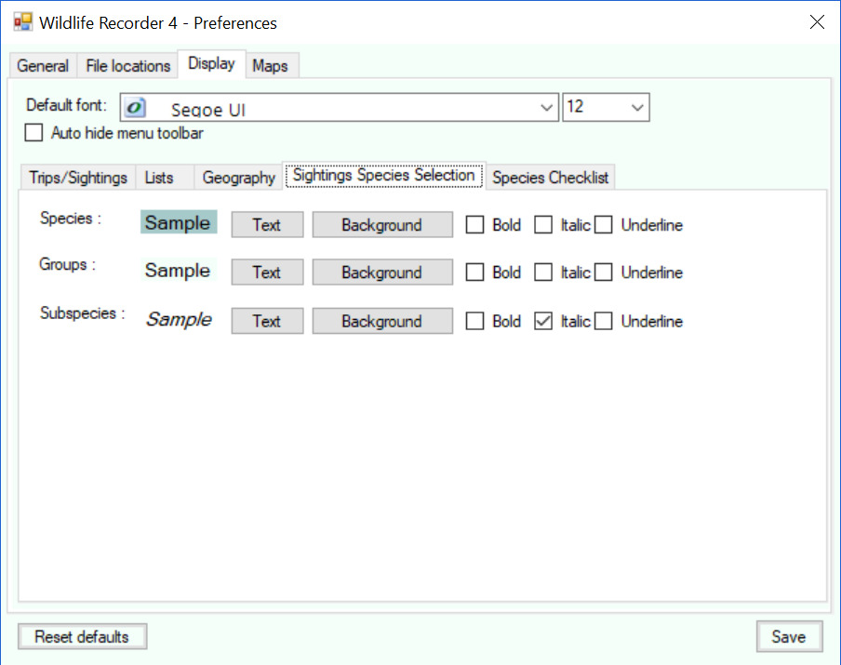Screen dimensions: 841x665
Task: Click the Segoe UI font name field
Action: point(339,107)
